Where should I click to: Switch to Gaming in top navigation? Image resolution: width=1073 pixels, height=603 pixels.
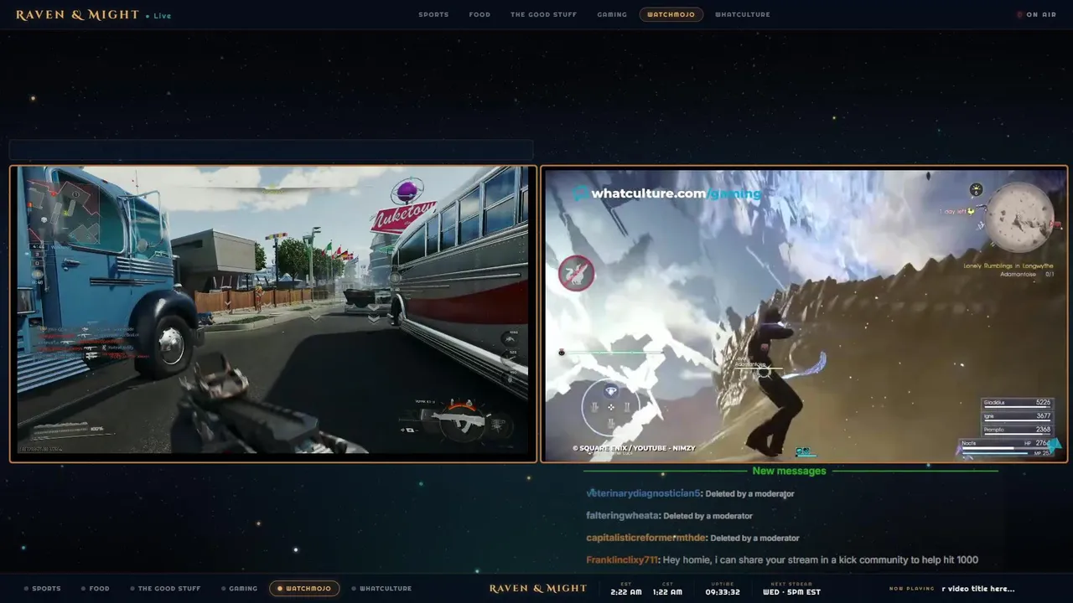pos(612,14)
